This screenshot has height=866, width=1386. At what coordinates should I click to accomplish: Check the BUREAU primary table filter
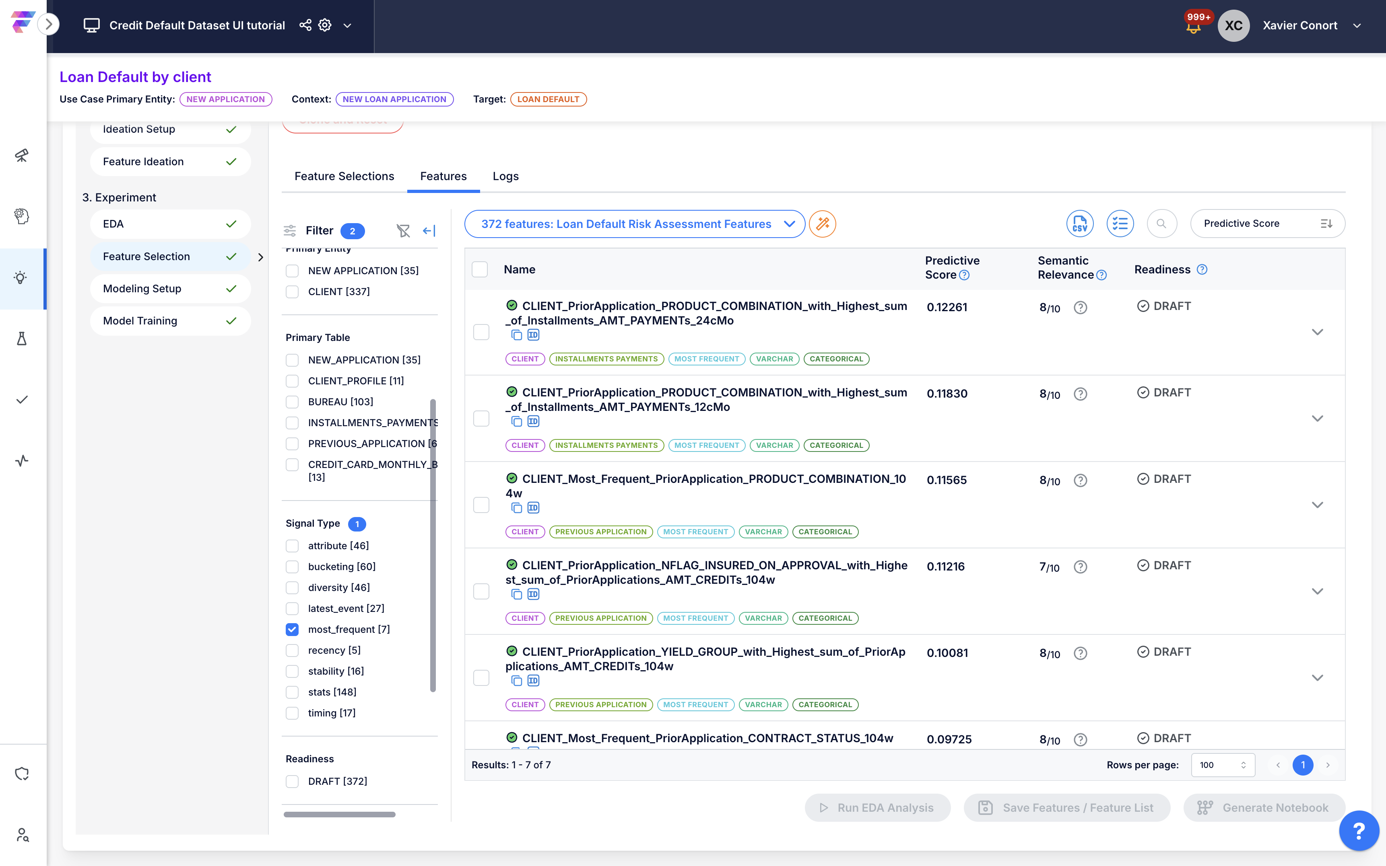(x=292, y=402)
